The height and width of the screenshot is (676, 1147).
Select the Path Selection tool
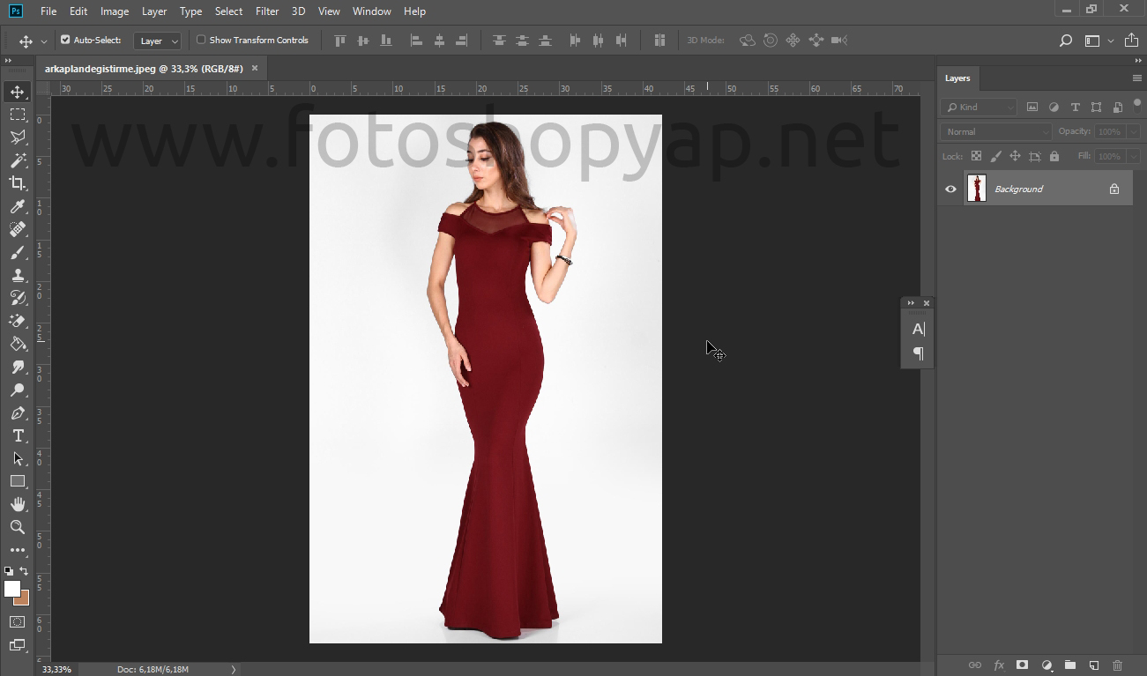point(17,459)
